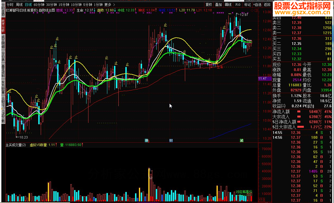Viewport: 334px width, 203px height.
Task: Click the red 上车 signal on chart
Action: (221, 67)
